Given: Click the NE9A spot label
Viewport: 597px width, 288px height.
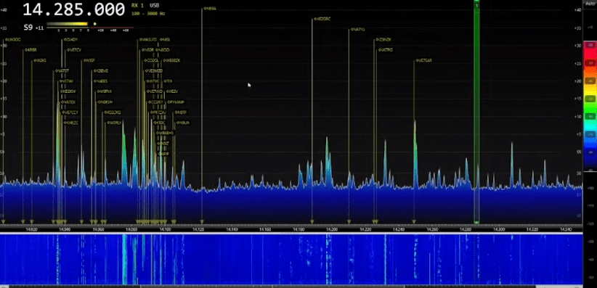Looking at the screenshot, I should pyautogui.click(x=210, y=9).
